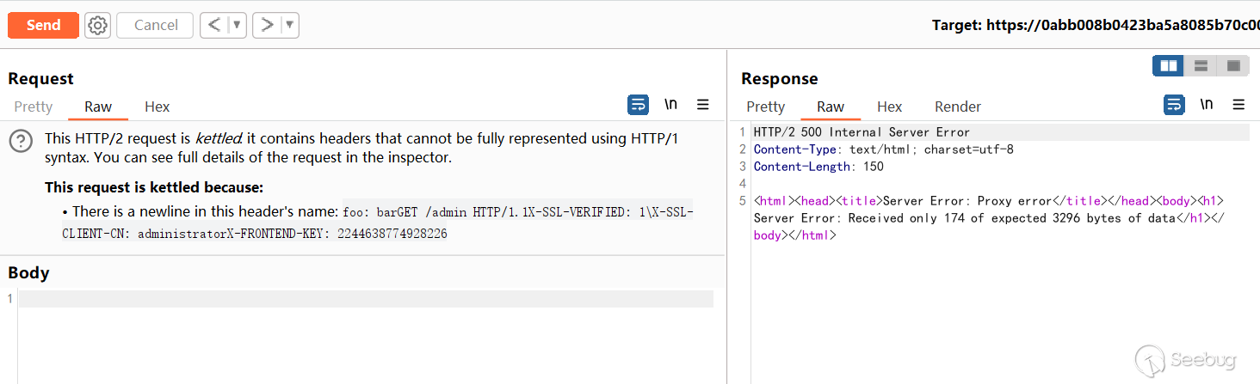Select side-by-side split layout icon
The width and height of the screenshot is (1260, 384).
(x=1168, y=66)
